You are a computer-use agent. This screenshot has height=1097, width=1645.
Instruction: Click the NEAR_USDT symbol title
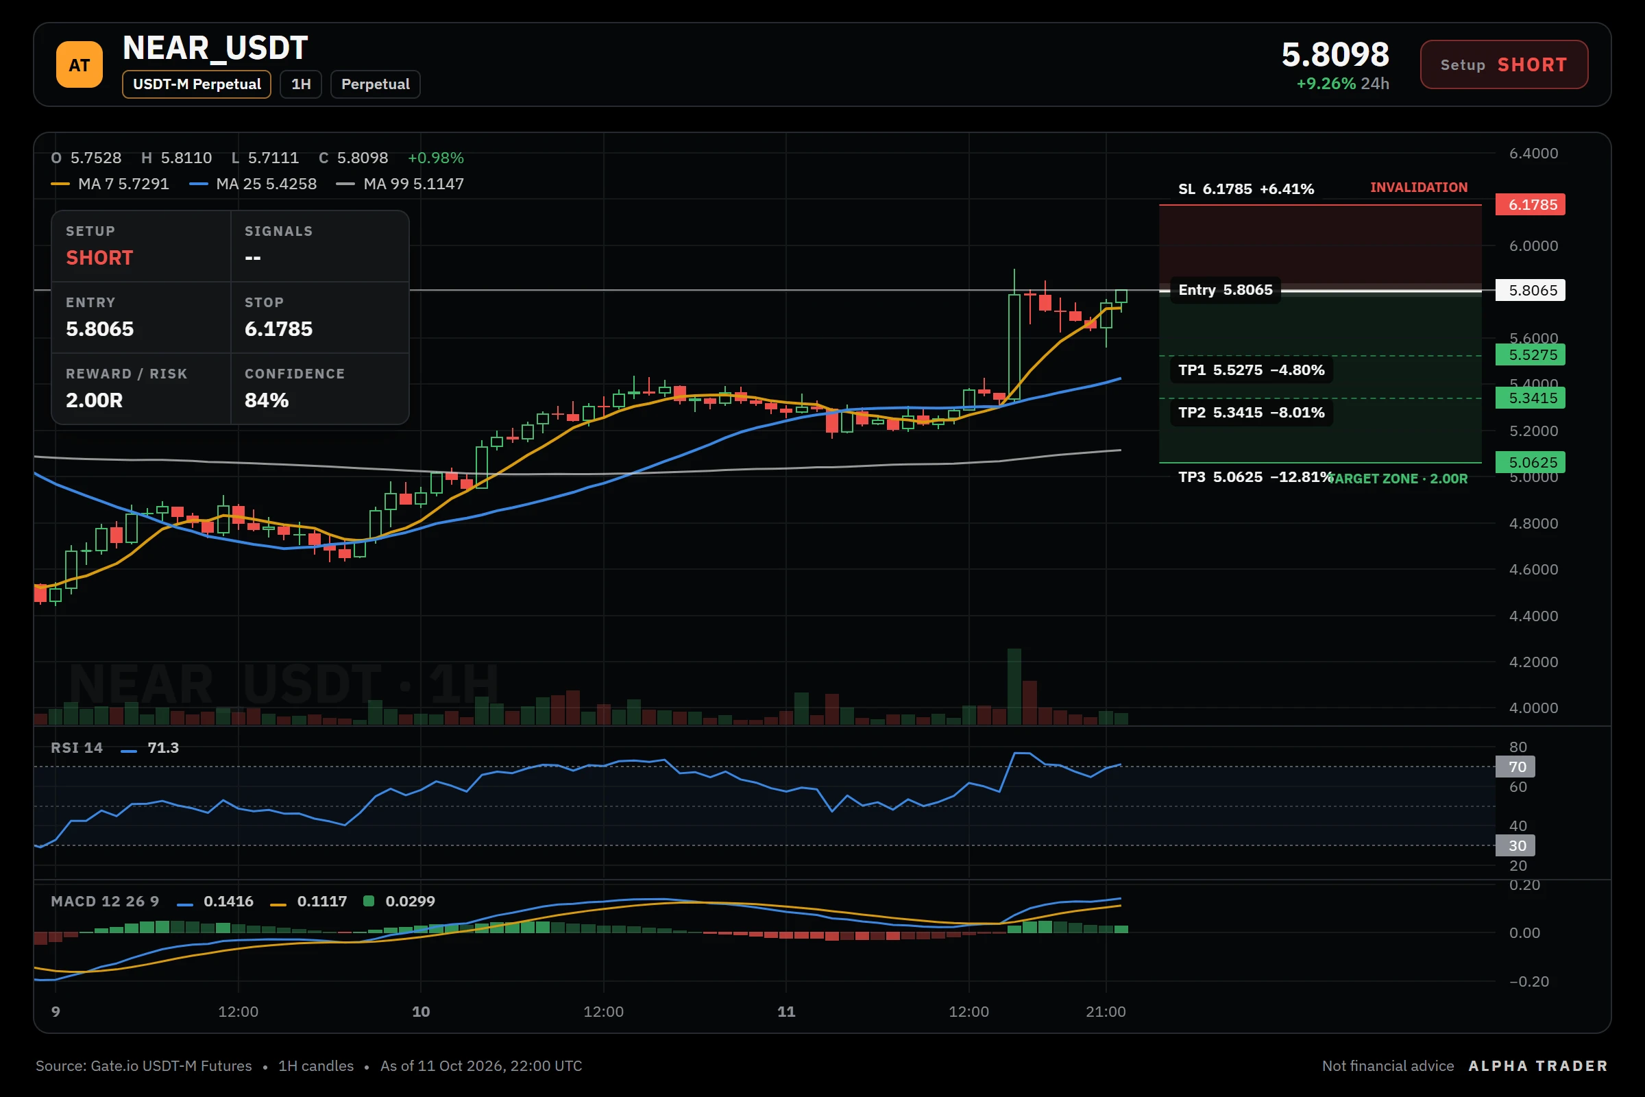pyautogui.click(x=215, y=47)
